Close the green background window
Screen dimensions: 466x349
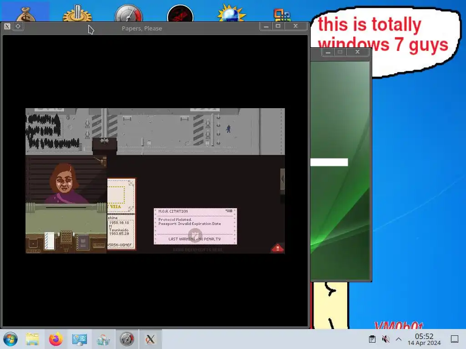coord(358,52)
